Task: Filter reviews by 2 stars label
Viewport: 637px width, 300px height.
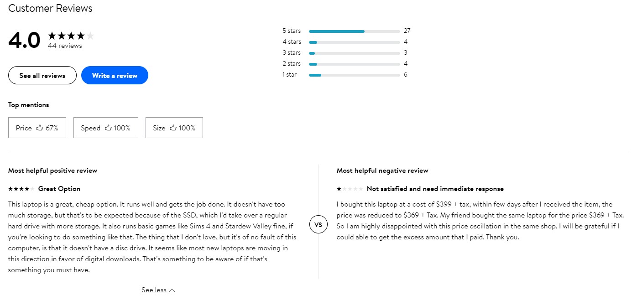Action: tap(292, 64)
